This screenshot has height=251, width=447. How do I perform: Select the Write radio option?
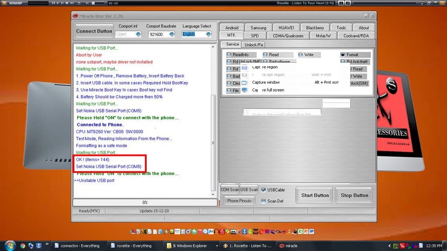coord(301,55)
